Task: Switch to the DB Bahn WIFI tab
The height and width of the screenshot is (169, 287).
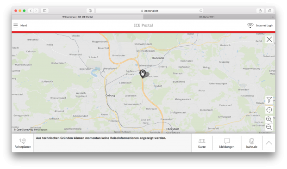Action: pyautogui.click(x=207, y=17)
